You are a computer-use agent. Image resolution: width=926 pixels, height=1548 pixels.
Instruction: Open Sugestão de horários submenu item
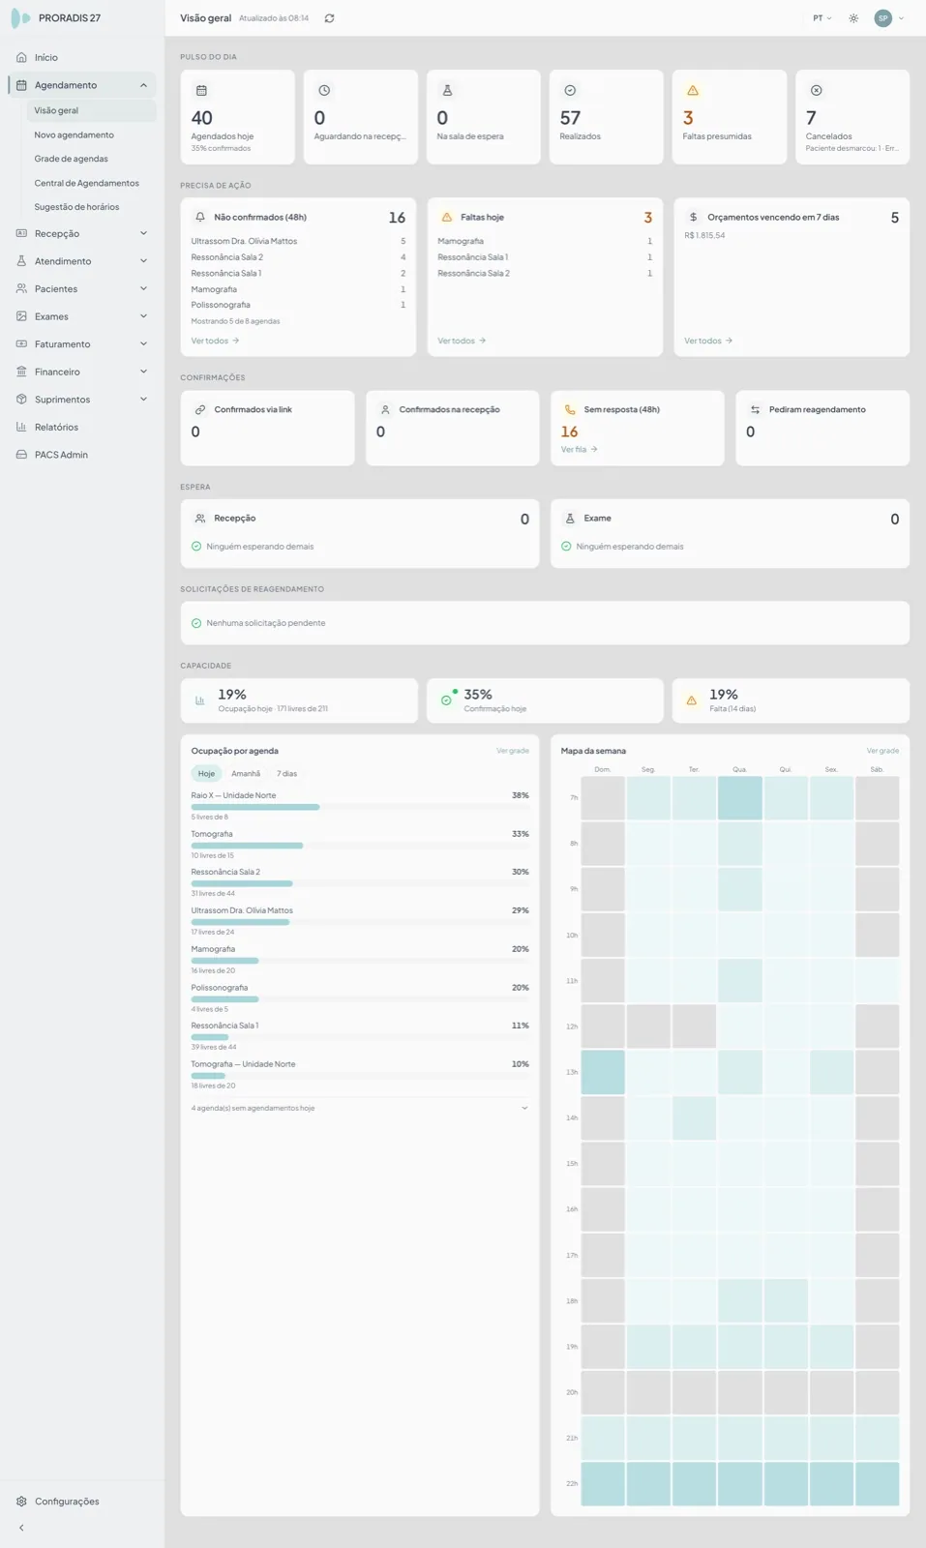click(x=77, y=207)
